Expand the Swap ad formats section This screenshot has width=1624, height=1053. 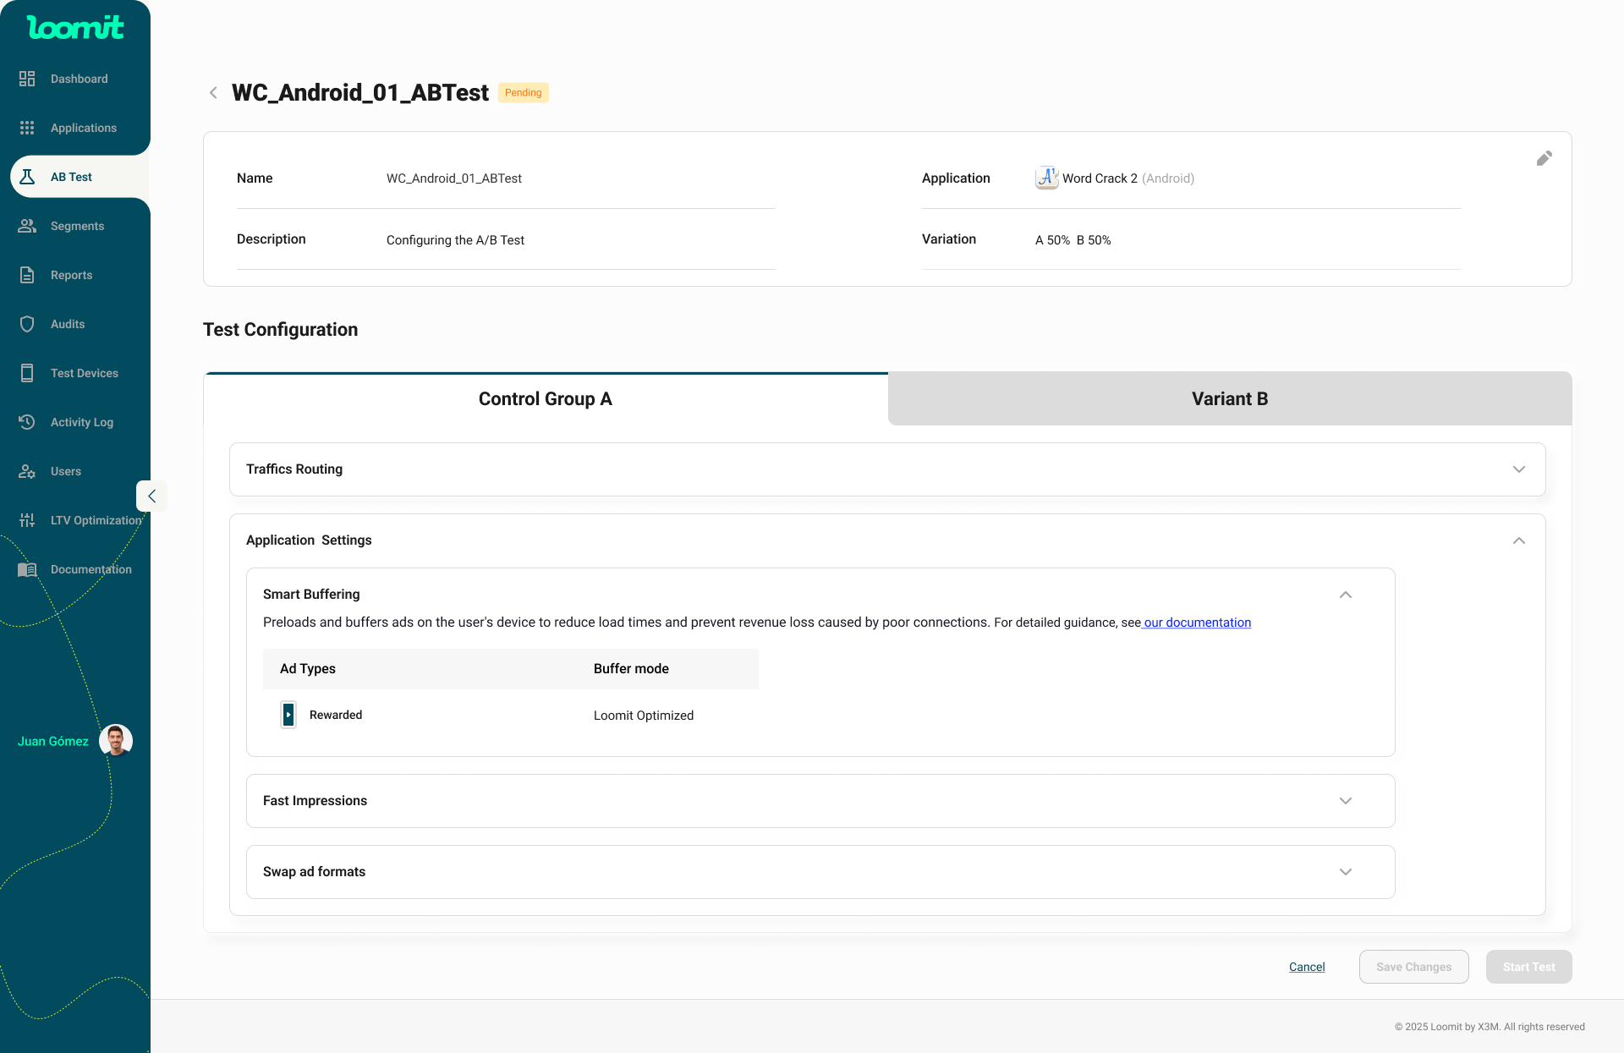pyautogui.click(x=1345, y=872)
